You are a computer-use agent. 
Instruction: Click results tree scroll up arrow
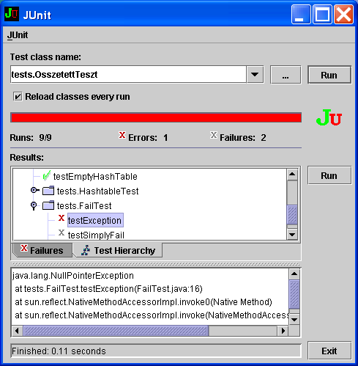pos(292,175)
